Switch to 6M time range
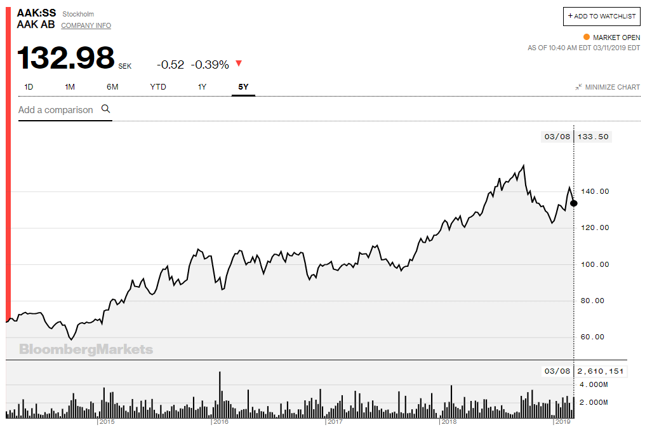This screenshot has width=652, height=434. pyautogui.click(x=112, y=87)
